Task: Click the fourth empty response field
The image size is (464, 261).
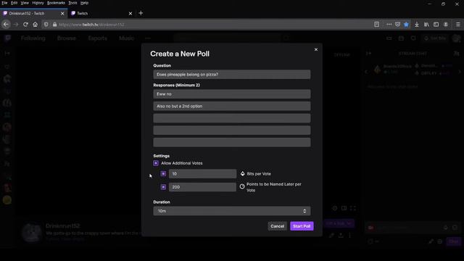Action: (x=232, y=130)
